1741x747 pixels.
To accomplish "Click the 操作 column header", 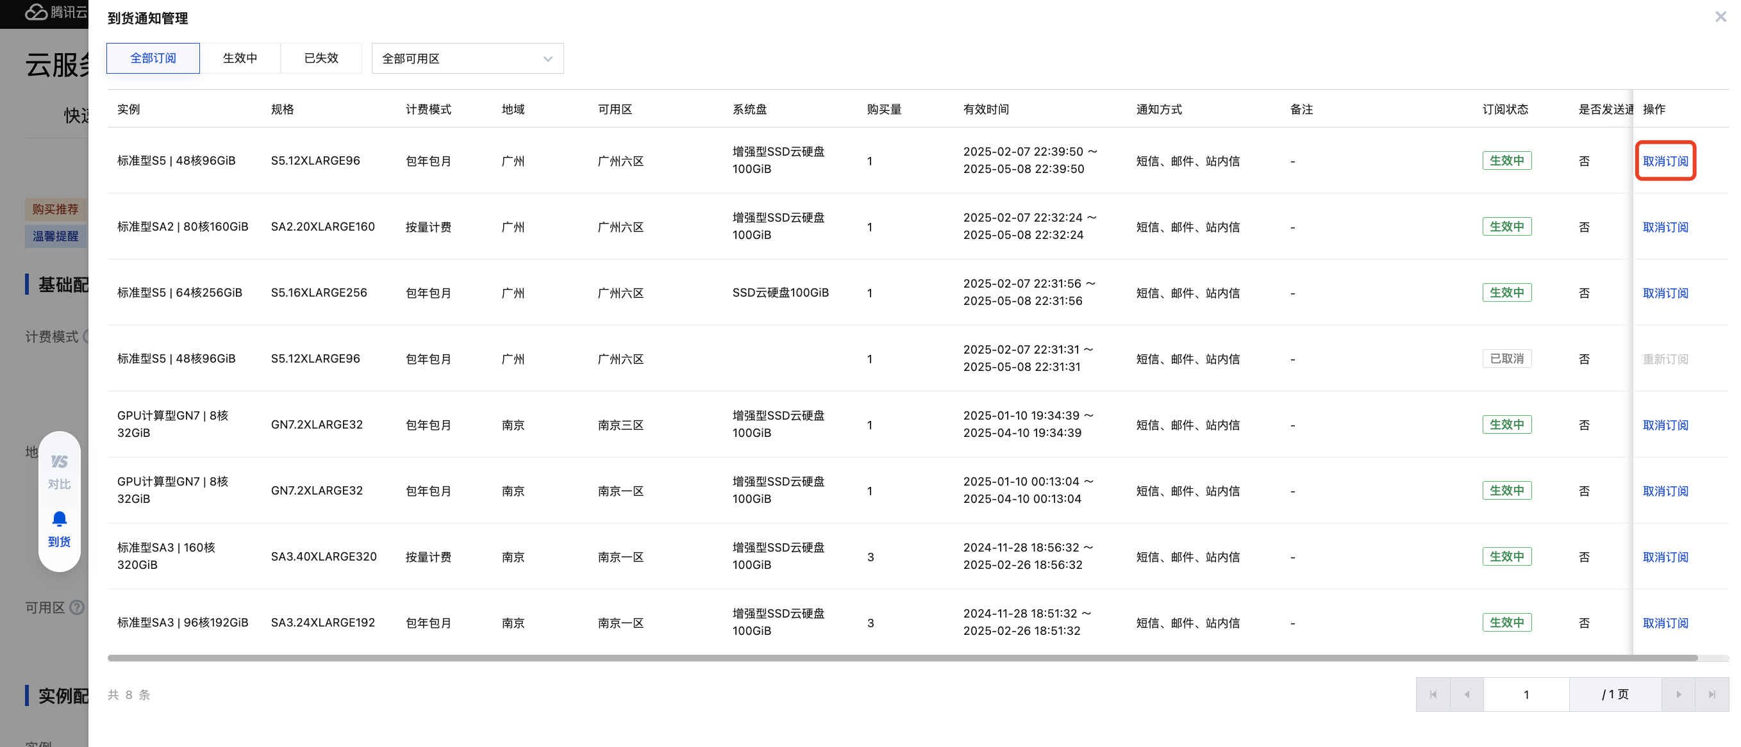I will 1654,109.
